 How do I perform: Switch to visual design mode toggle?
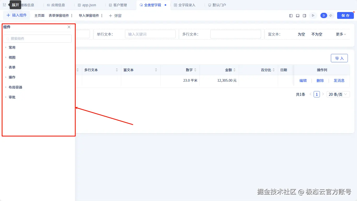coord(324,15)
